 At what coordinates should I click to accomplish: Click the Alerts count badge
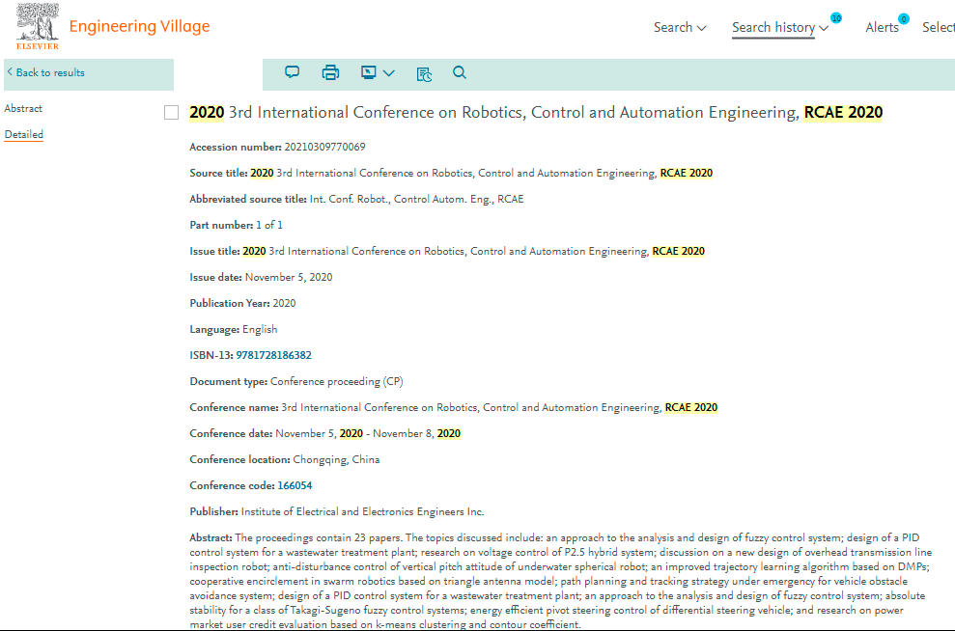[x=904, y=19]
